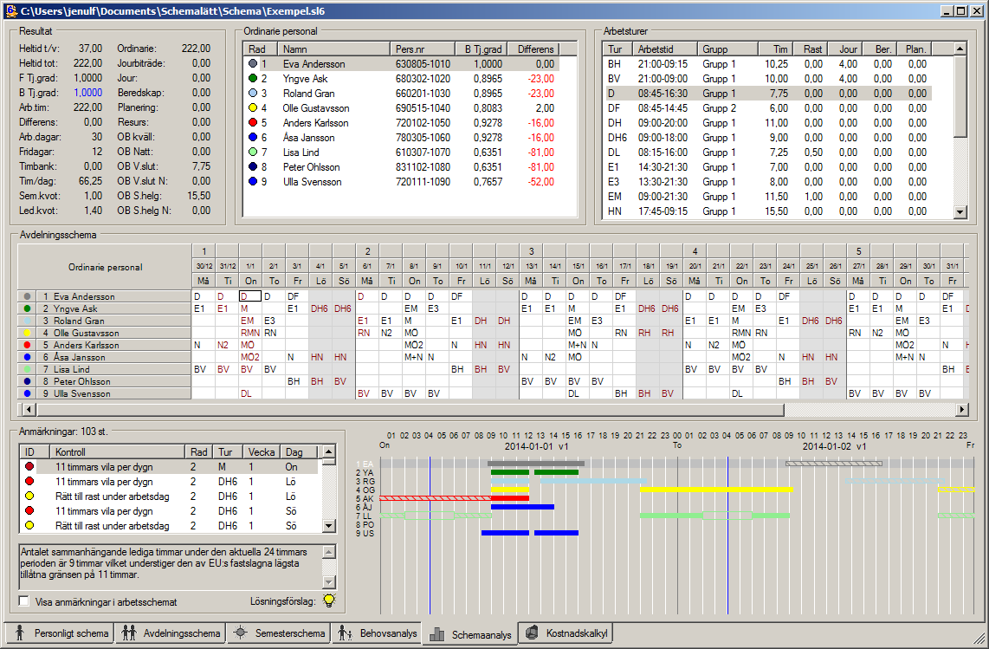Click red dot of DH6 Lö rest remark
Screen dimensions: 989x649
coord(29,481)
